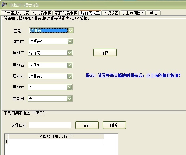Switch to the 时间表编辑 tab
This screenshot has width=186, height=155.
tap(42, 13)
